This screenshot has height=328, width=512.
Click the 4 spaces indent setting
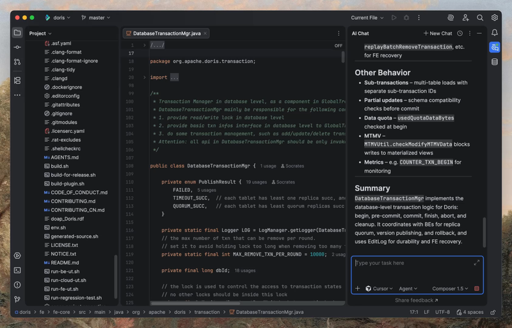470,312
